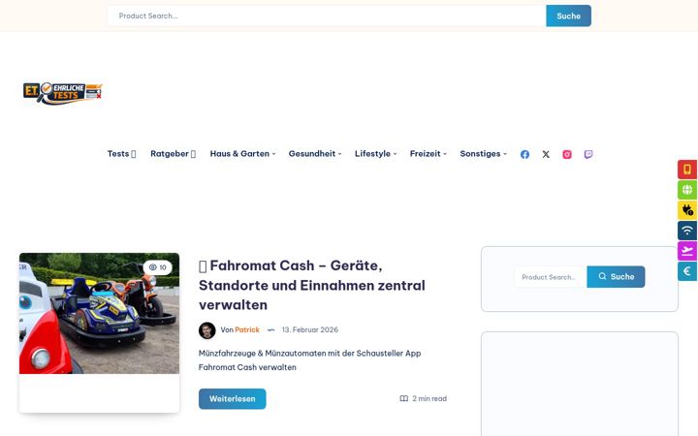Click the red smartphone sidebar icon
This screenshot has height=436, width=698.
[687, 170]
